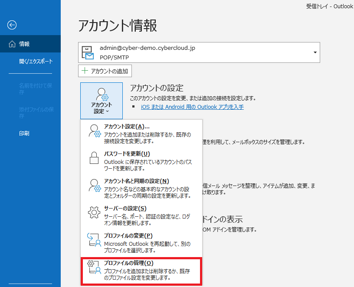Choose パスワードを更新(U) menu entry
The image size is (354, 287).
point(141,161)
